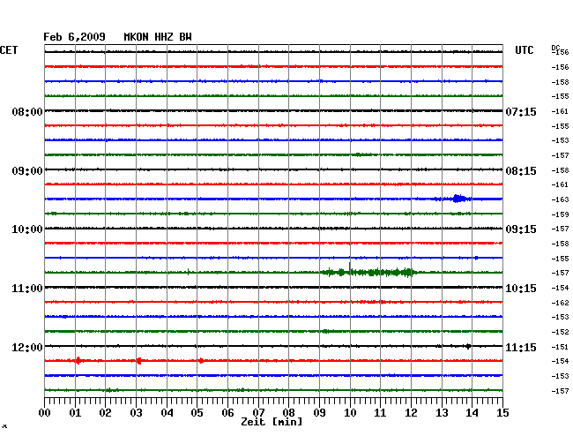Click the red spike at minute 01
573x436 pixels.
(x=78, y=361)
